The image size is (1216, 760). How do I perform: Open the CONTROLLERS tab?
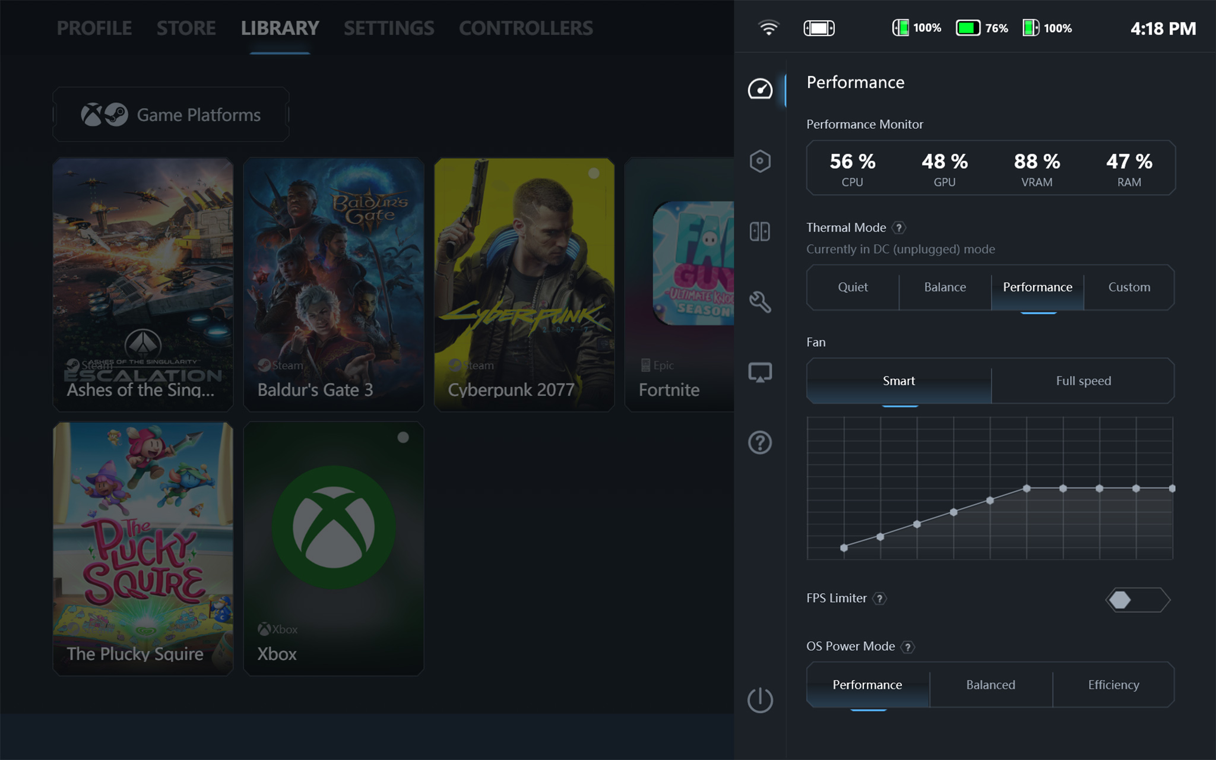coord(525,28)
